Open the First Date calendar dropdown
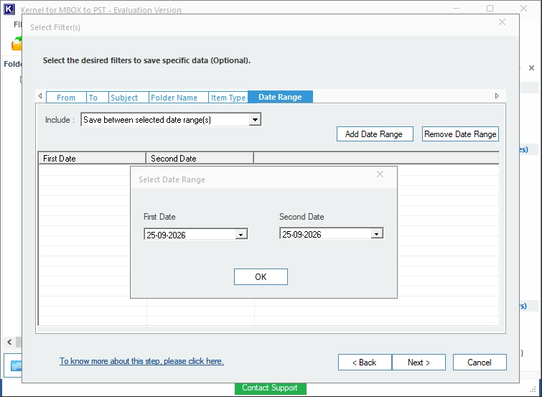This screenshot has height=397, width=542. 241,235
